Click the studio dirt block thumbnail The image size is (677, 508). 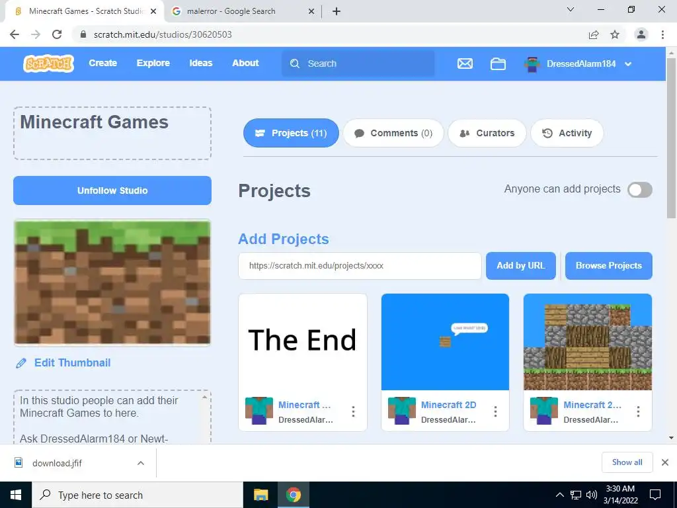(x=112, y=282)
